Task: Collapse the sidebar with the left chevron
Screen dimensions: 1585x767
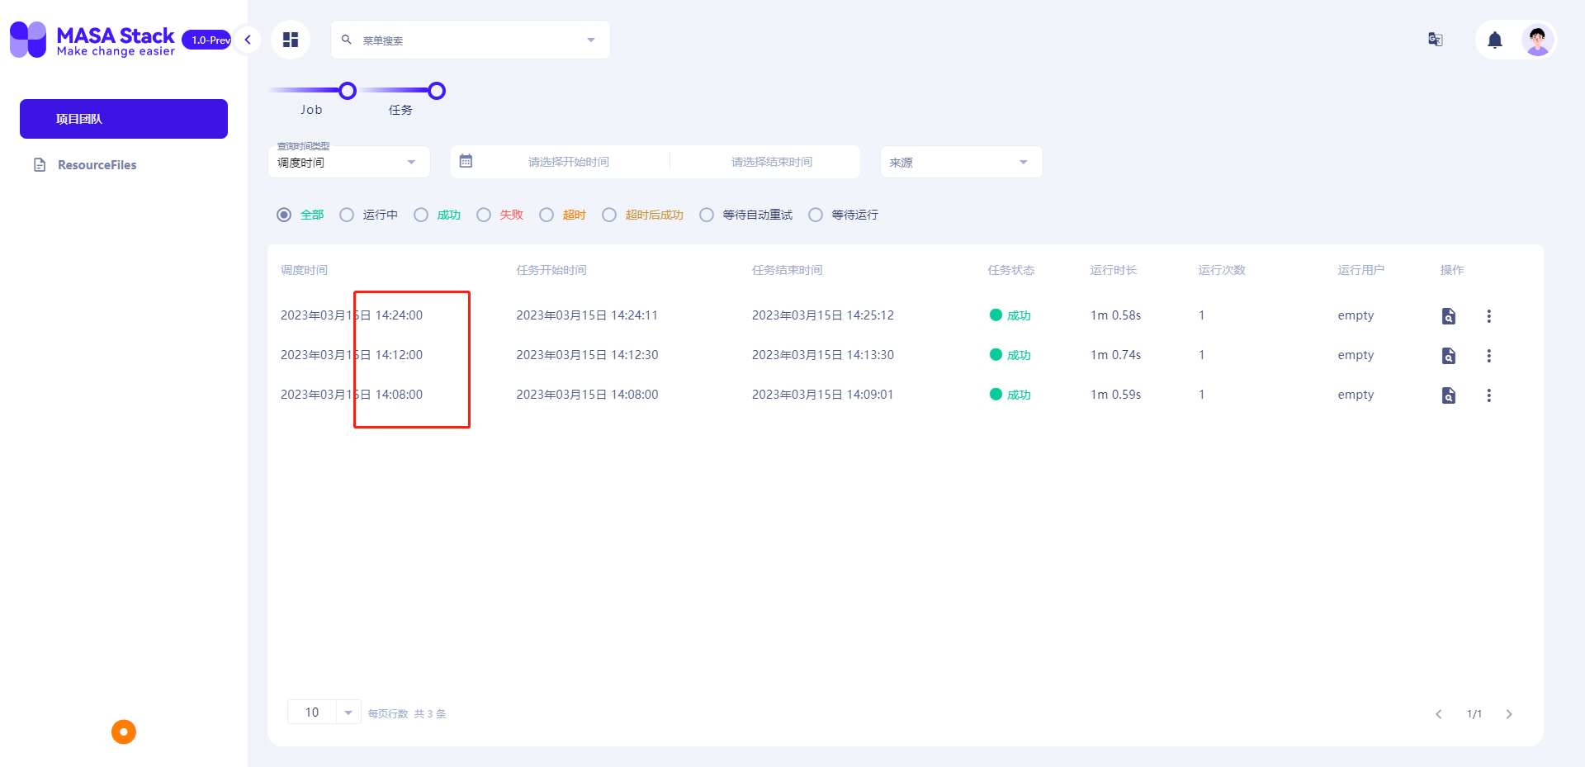Action: pos(247,39)
